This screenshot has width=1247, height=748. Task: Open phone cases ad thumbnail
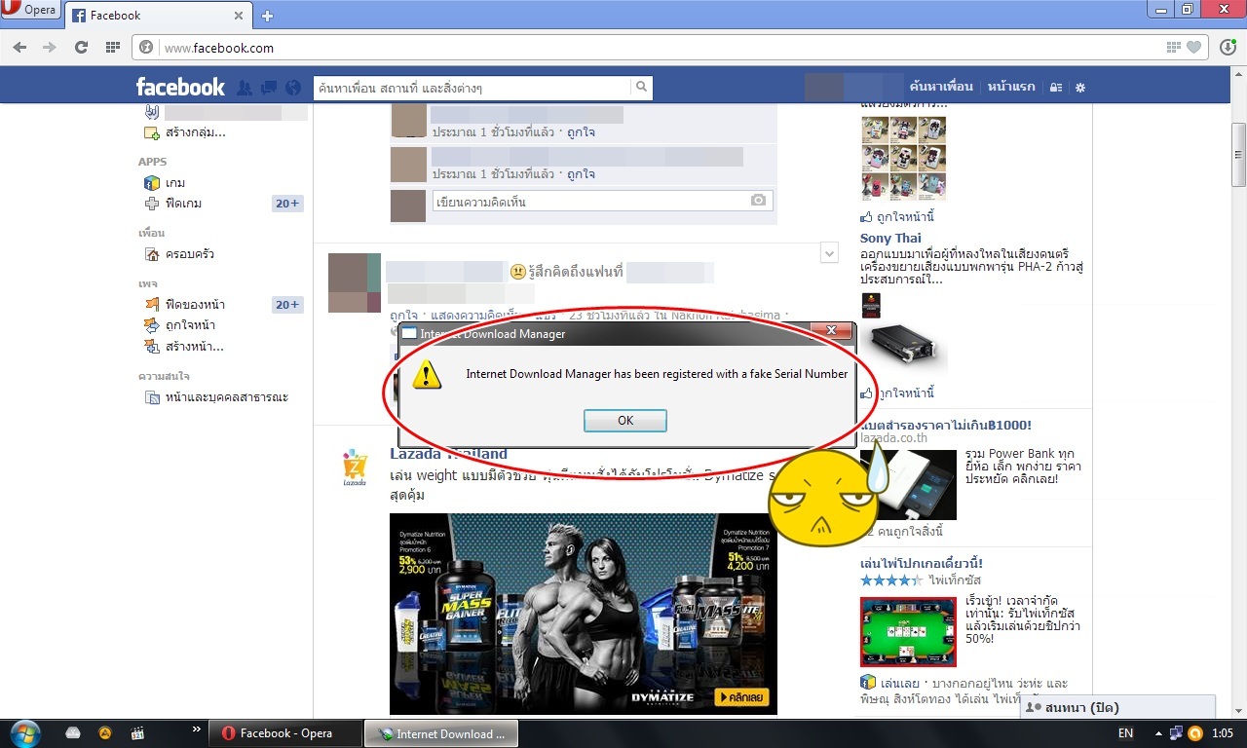pyautogui.click(x=903, y=159)
